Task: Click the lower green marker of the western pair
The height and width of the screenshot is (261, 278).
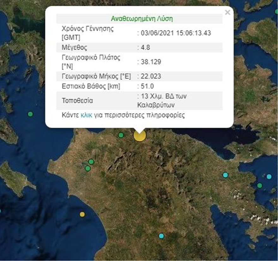Action: pos(88,169)
